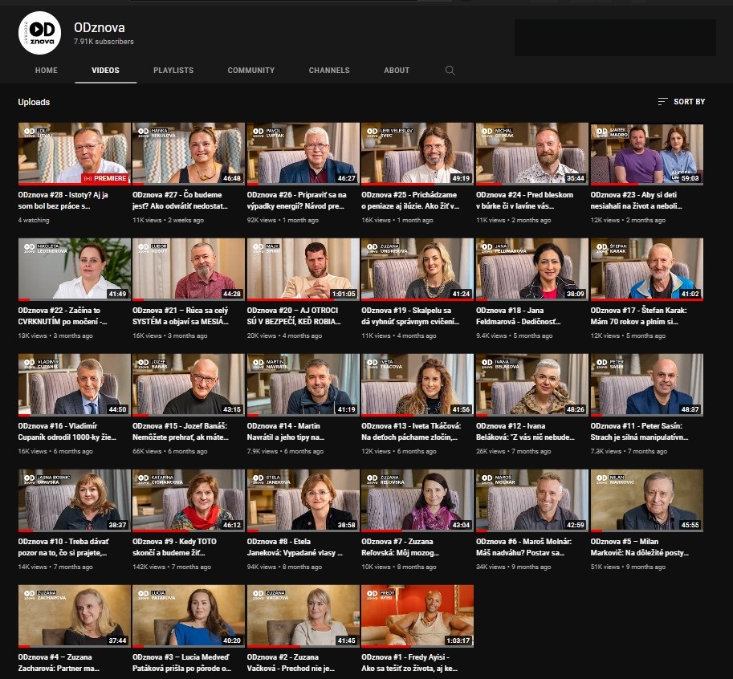The height and width of the screenshot is (679, 733).
Task: Click title 'ODznova #5 – Milan Markovič'
Action: [x=638, y=547]
